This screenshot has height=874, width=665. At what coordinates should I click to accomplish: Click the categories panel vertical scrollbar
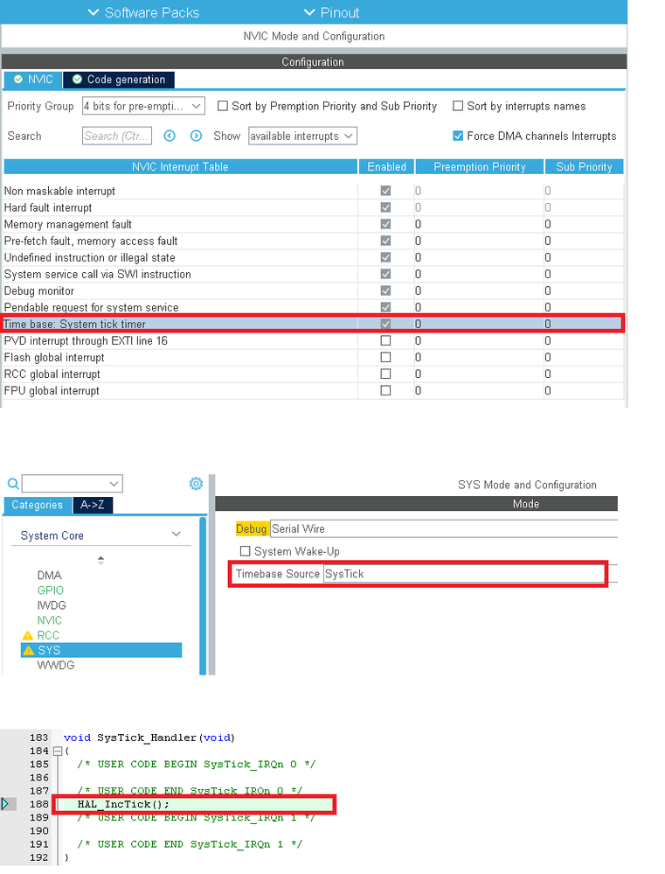click(x=203, y=595)
